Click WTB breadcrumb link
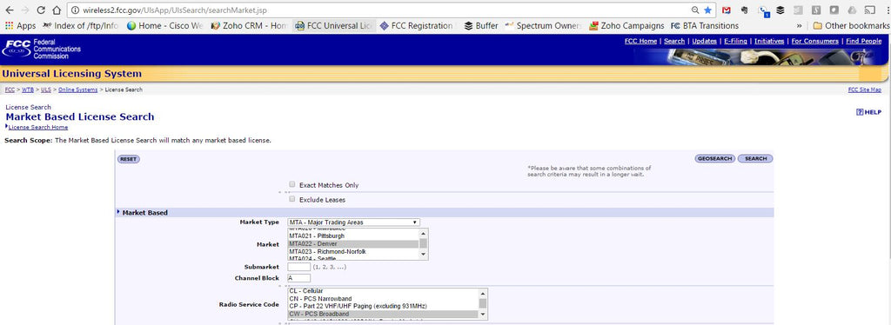891x325 pixels. click(28, 90)
